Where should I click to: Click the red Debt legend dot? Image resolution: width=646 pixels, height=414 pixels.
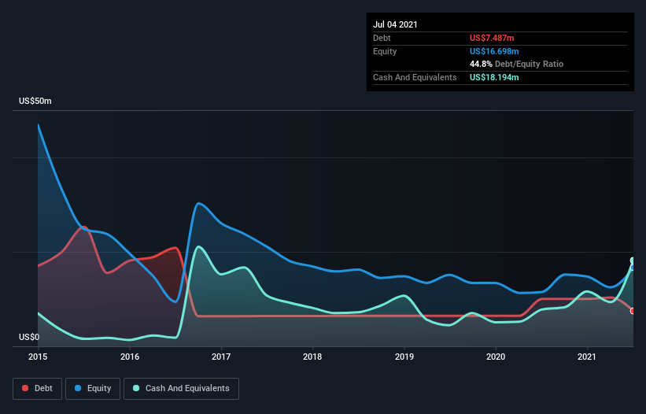pos(25,388)
